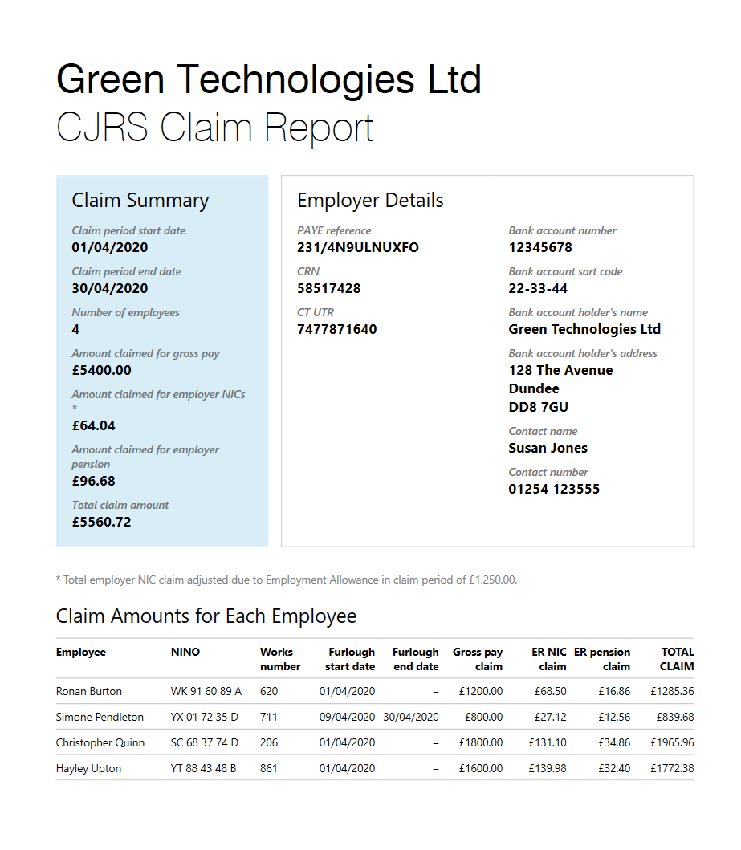Click the Employment Allowance footnote text
This screenshot has width=741, height=850.
point(287,580)
